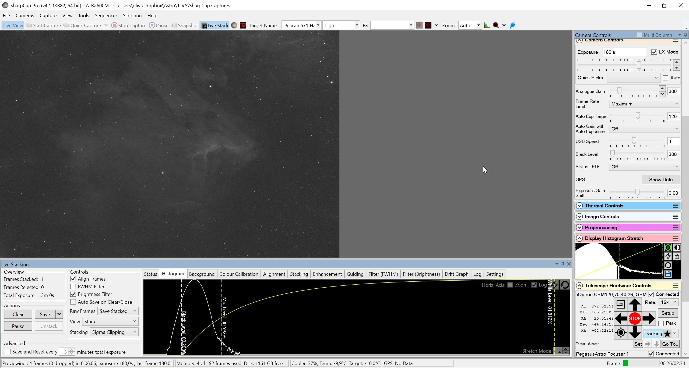This screenshot has width=689, height=368.
Task: Reset the display histogram stretch
Action: click(668, 265)
